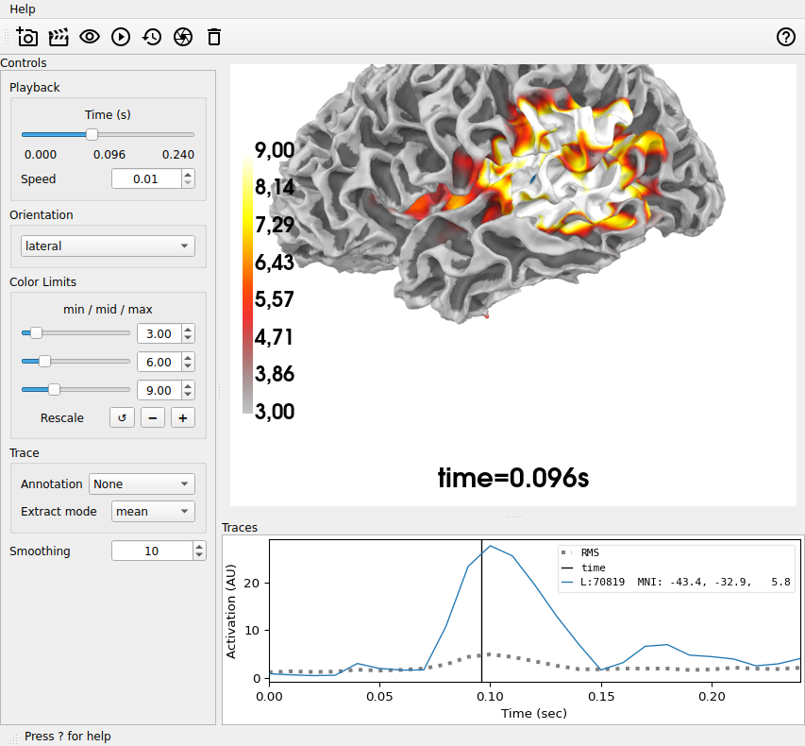Click the max color limit slider handle
Screen dimensions: 805x746
click(x=54, y=389)
